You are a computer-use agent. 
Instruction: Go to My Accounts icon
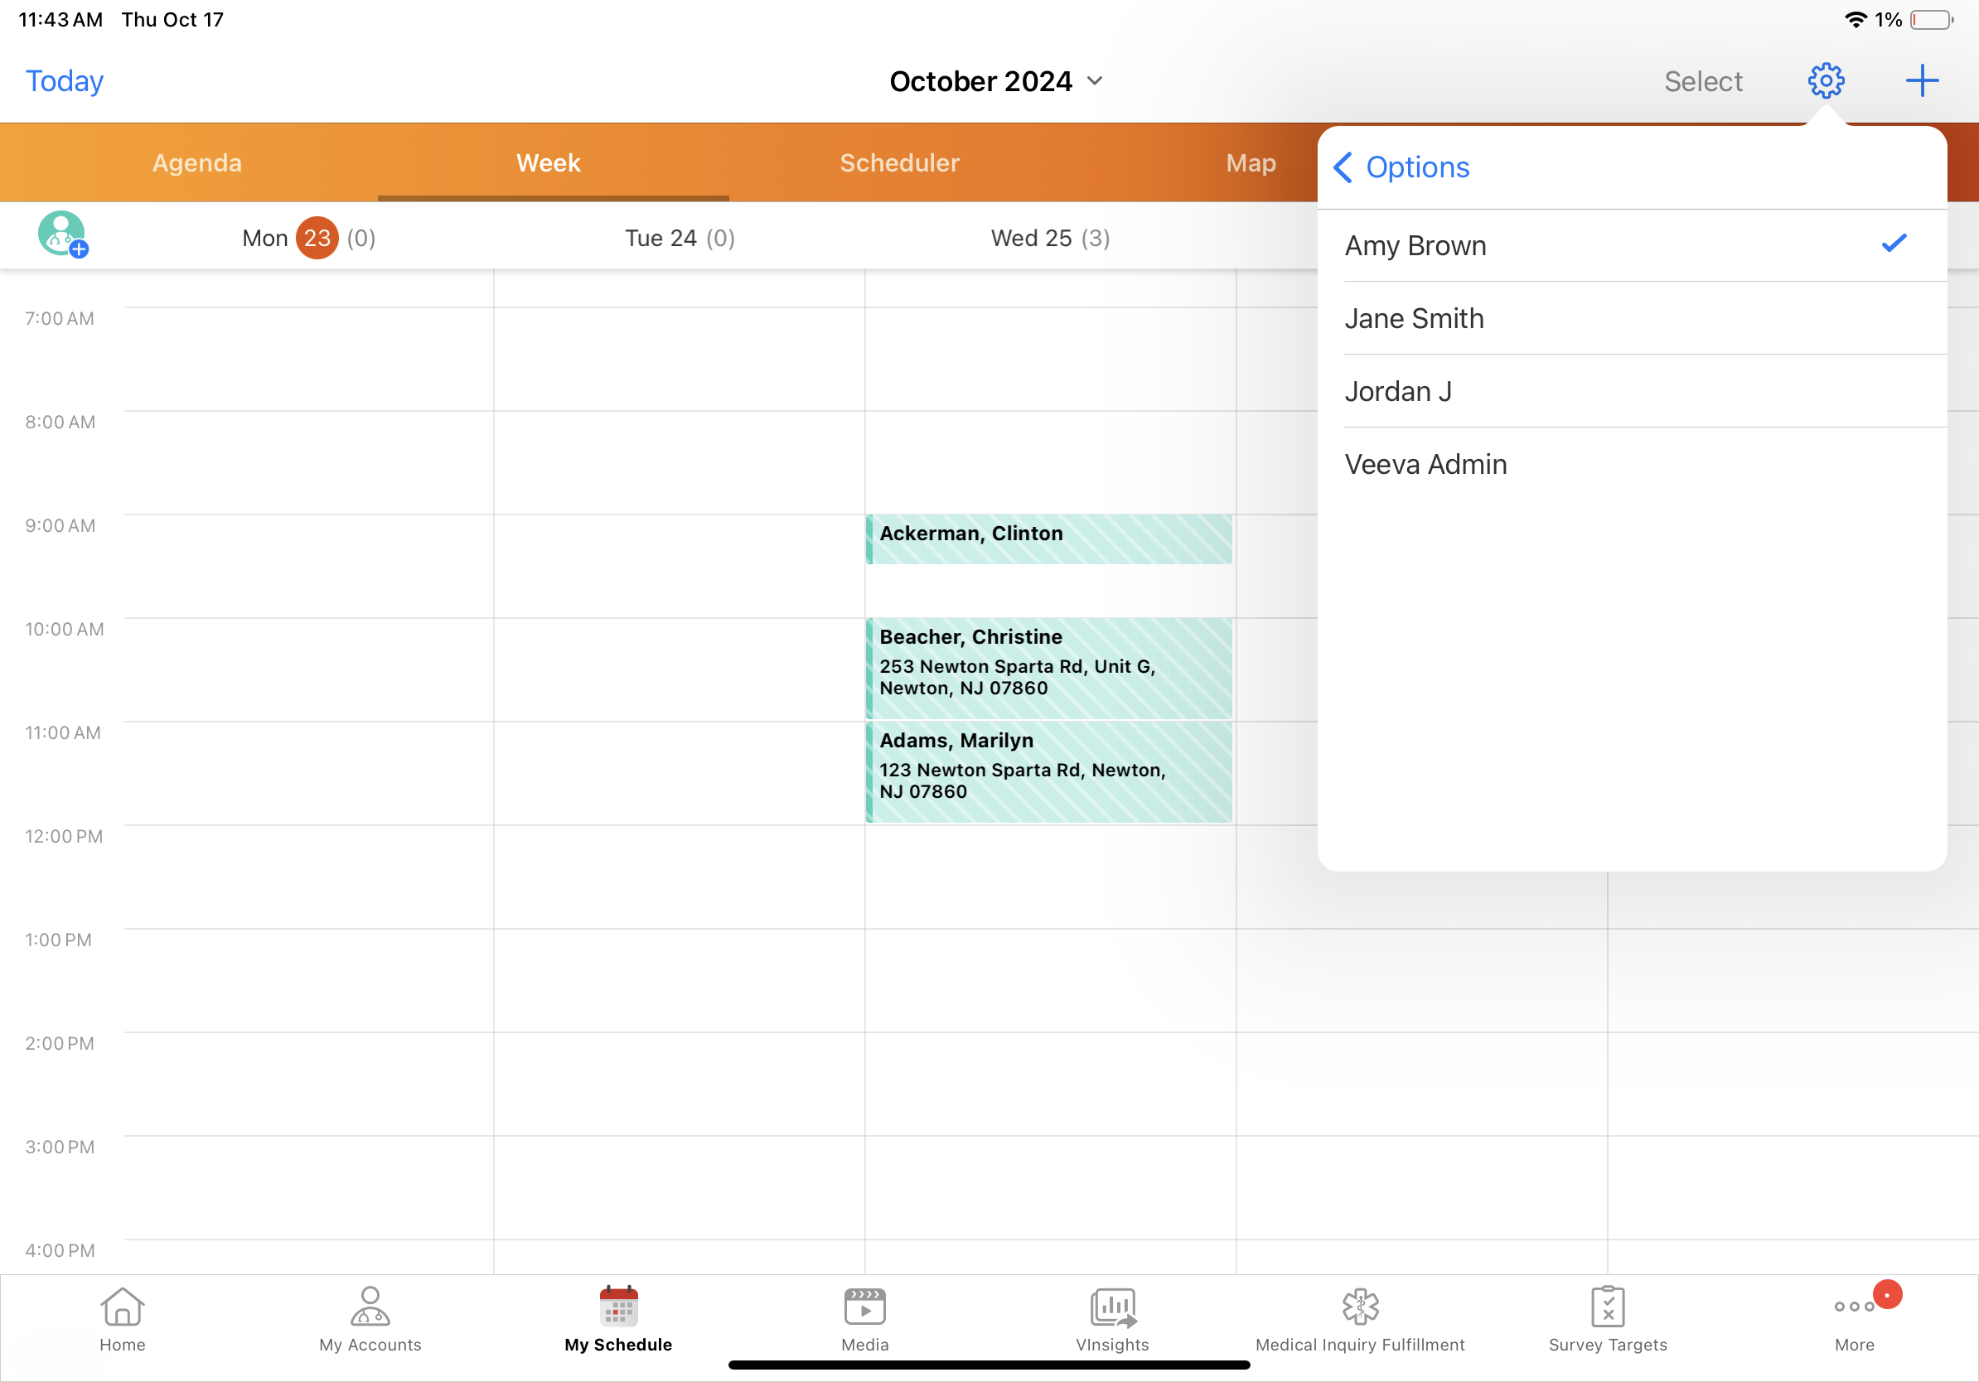[370, 1318]
